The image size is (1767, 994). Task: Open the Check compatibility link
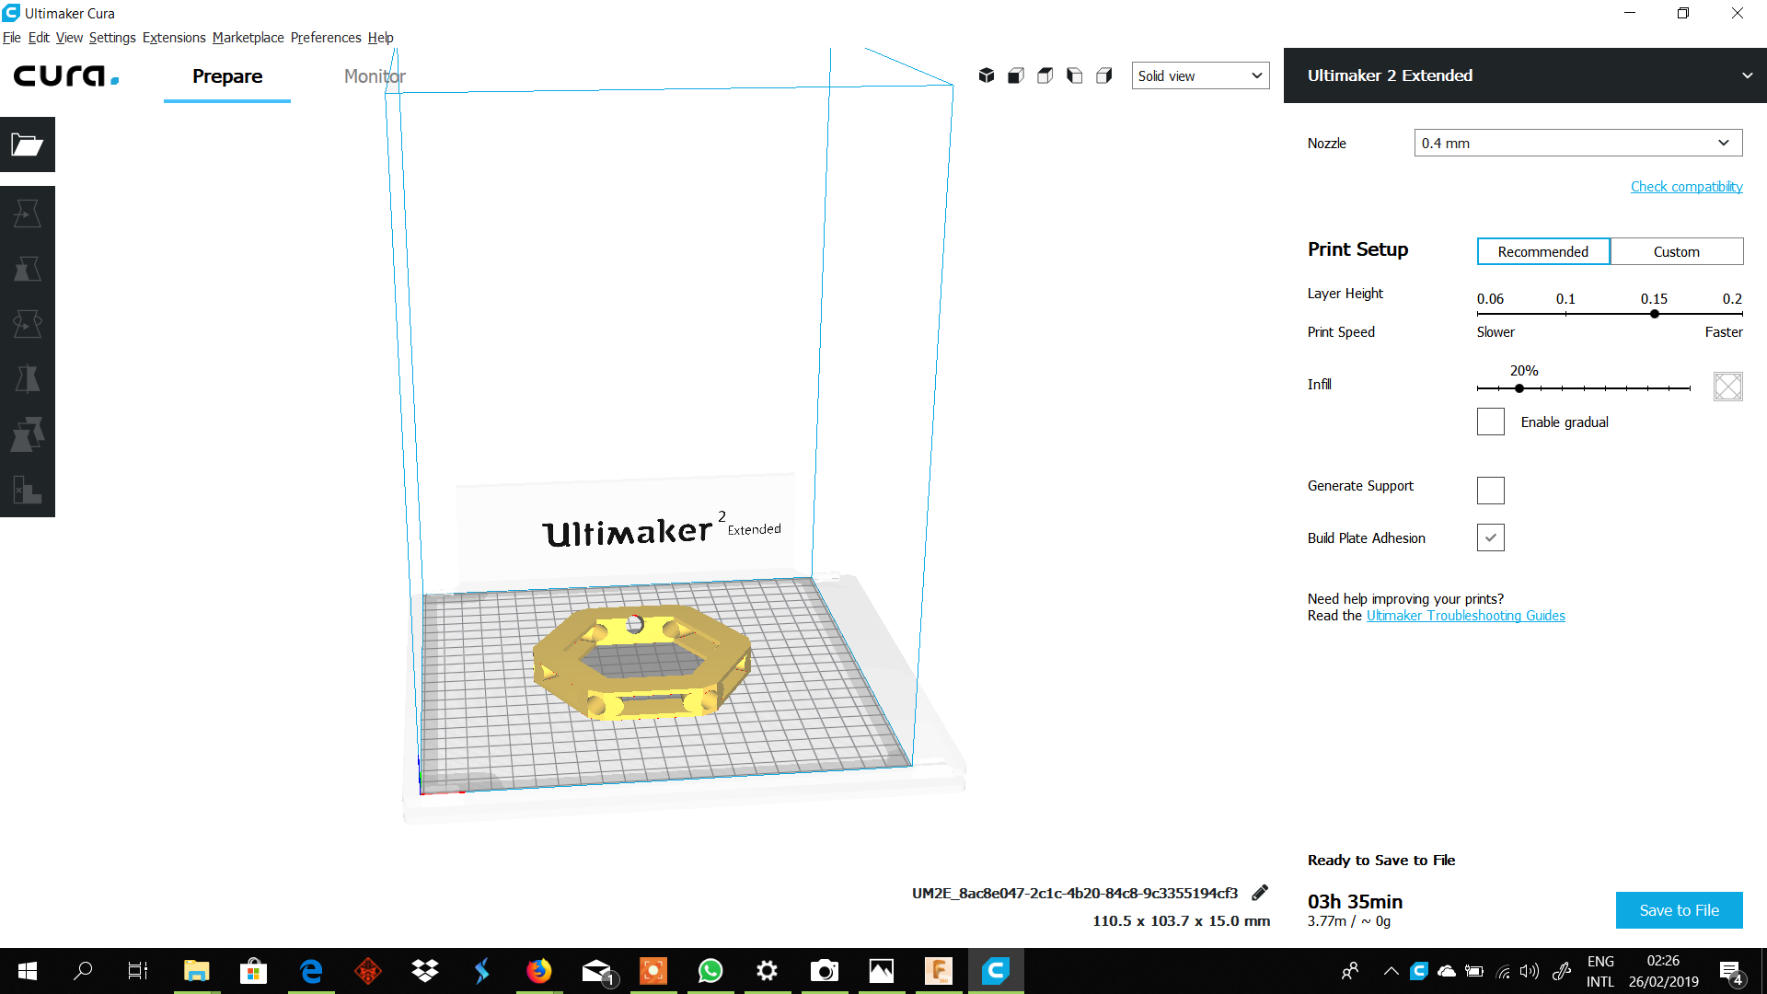(x=1686, y=187)
